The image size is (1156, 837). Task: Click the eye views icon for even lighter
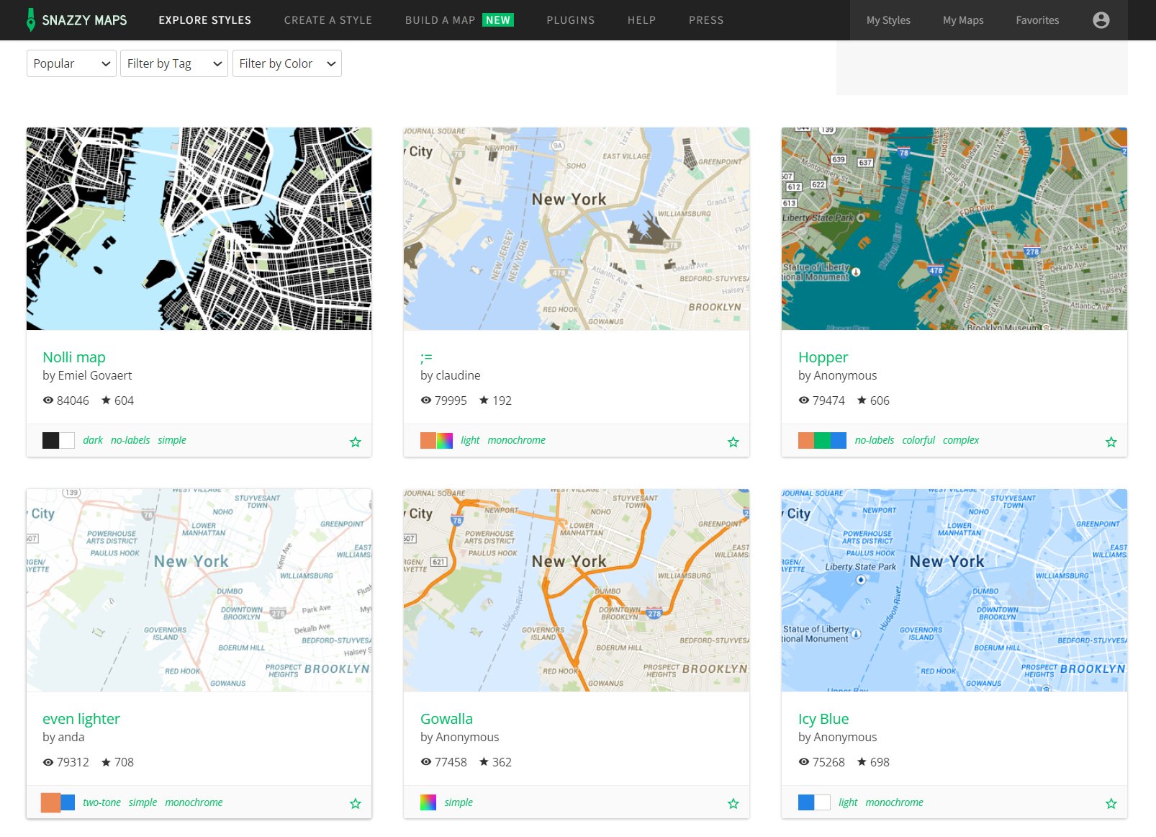pos(48,762)
